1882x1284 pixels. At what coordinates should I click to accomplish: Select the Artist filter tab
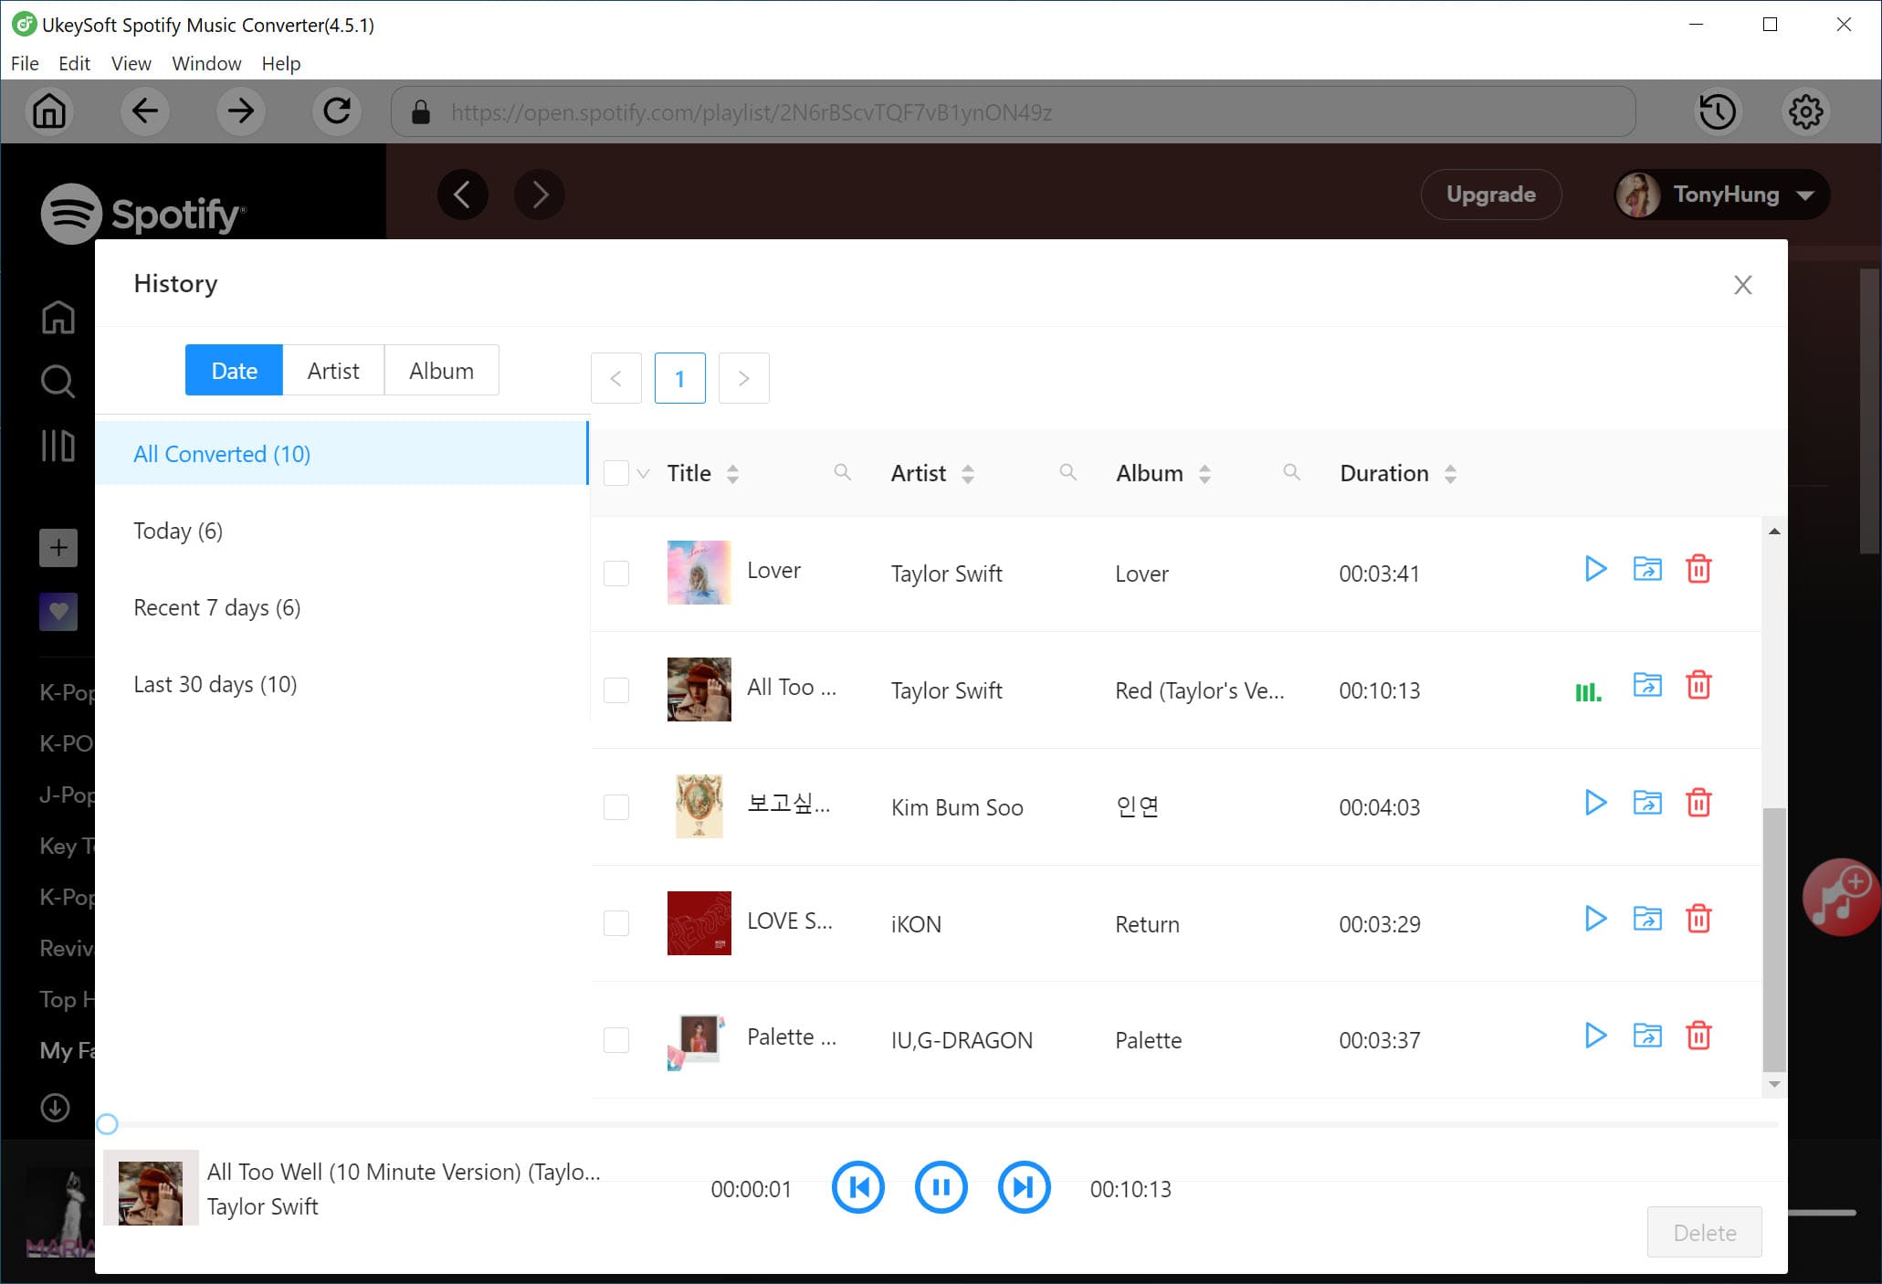[x=333, y=369]
